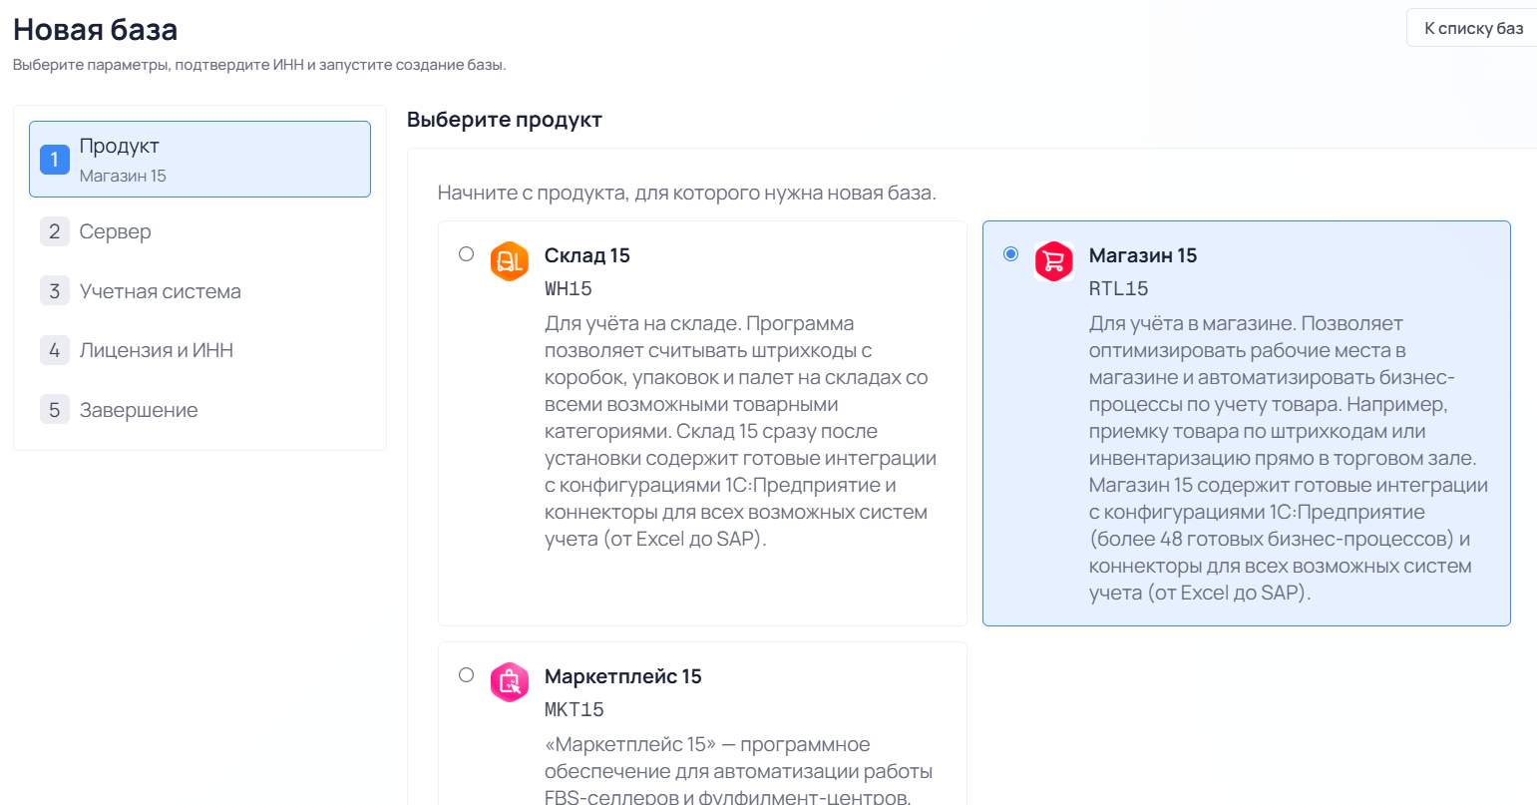Click the К списку баз button
Image resolution: width=1537 pixels, height=805 pixels.
(1472, 28)
